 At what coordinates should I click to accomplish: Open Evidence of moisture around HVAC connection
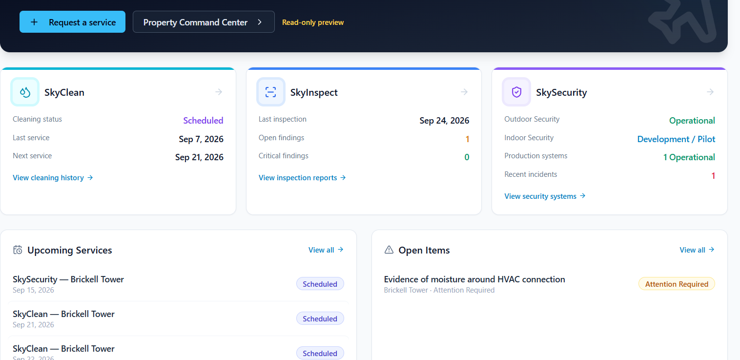pyautogui.click(x=474, y=279)
